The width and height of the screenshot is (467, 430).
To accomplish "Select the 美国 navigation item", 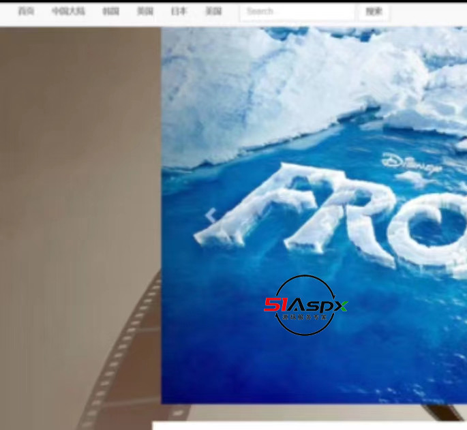I will 213,12.
